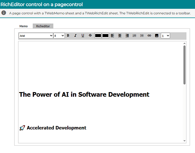Switch to the Richeditor tab
This screenshot has width=195, height=153.
(x=43, y=26)
